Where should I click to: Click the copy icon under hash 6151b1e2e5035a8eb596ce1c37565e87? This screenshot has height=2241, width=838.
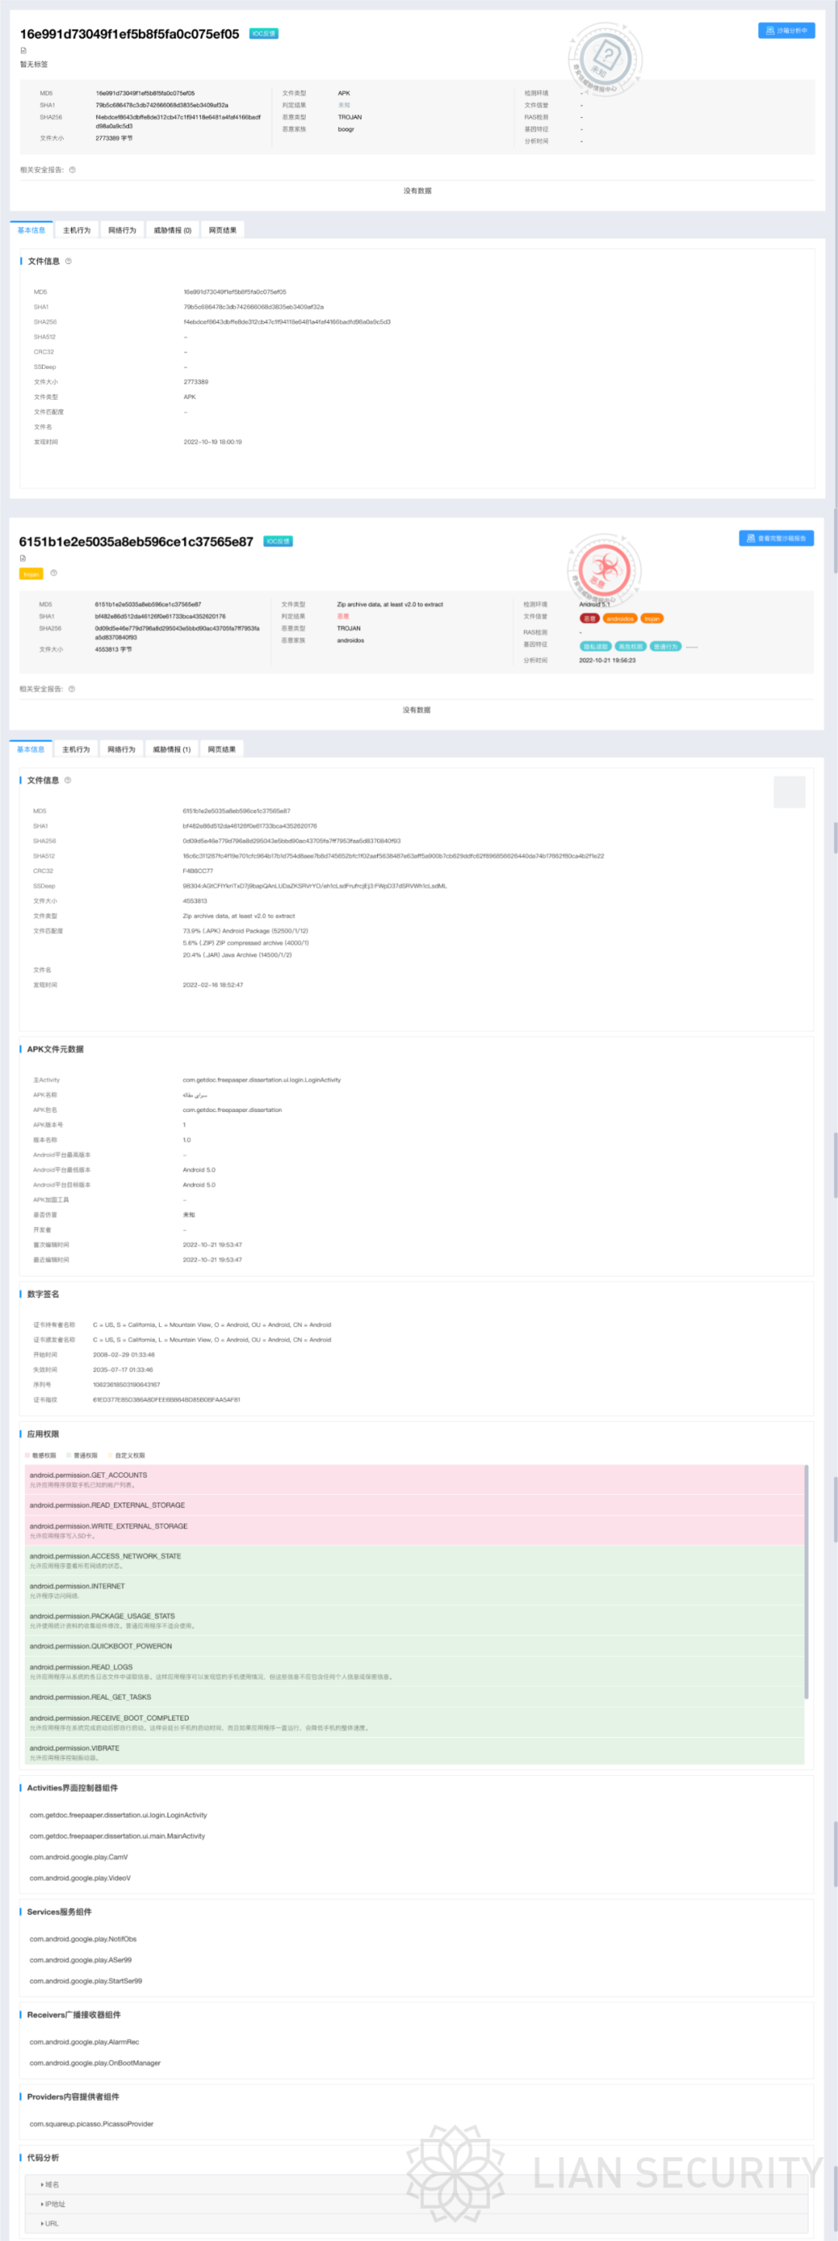click(23, 558)
